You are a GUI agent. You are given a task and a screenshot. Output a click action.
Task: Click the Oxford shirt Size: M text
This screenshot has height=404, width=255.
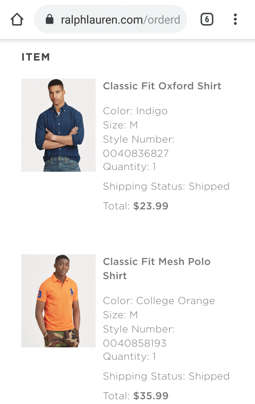tap(120, 125)
